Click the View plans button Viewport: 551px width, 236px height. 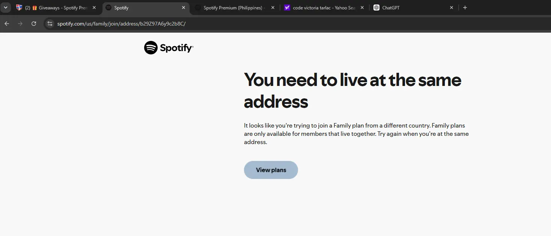click(x=271, y=170)
